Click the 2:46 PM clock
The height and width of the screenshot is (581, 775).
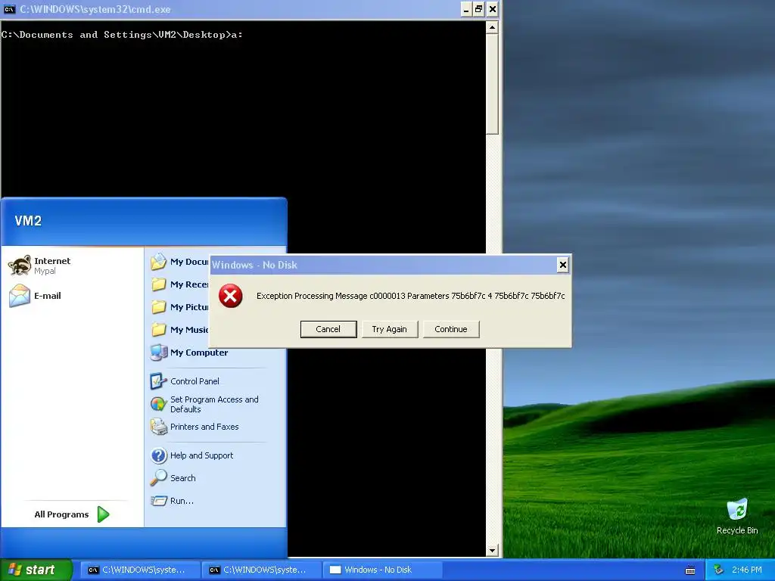click(x=747, y=570)
